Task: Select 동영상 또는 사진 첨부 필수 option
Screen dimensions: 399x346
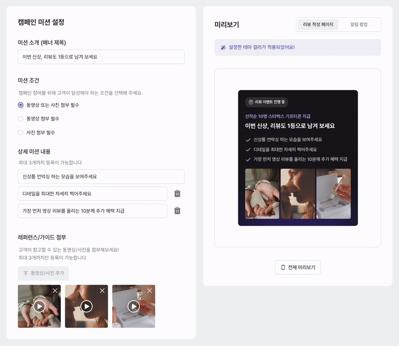Action: point(20,105)
